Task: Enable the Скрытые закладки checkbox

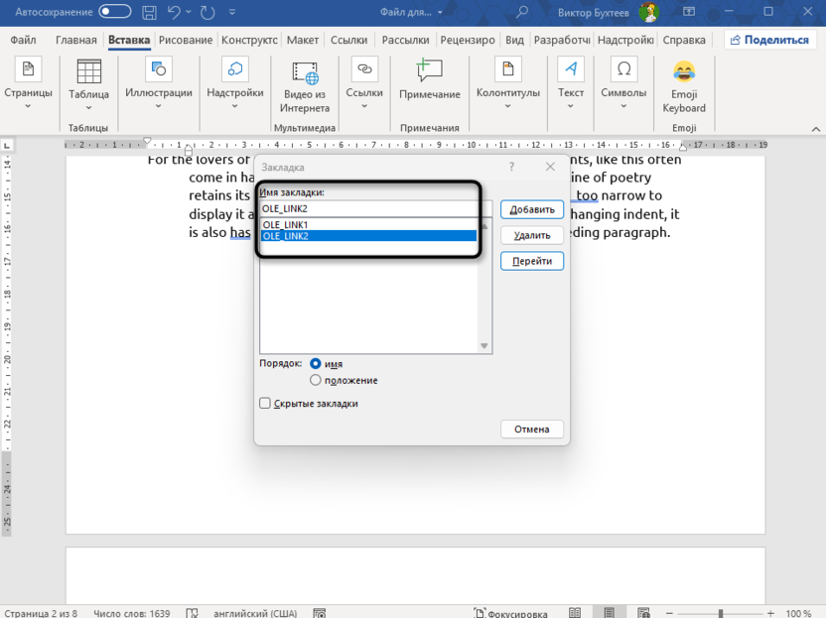Action: pyautogui.click(x=265, y=404)
